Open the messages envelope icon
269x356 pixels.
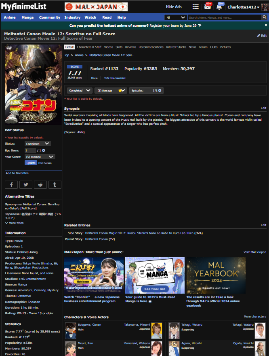click(208, 7)
